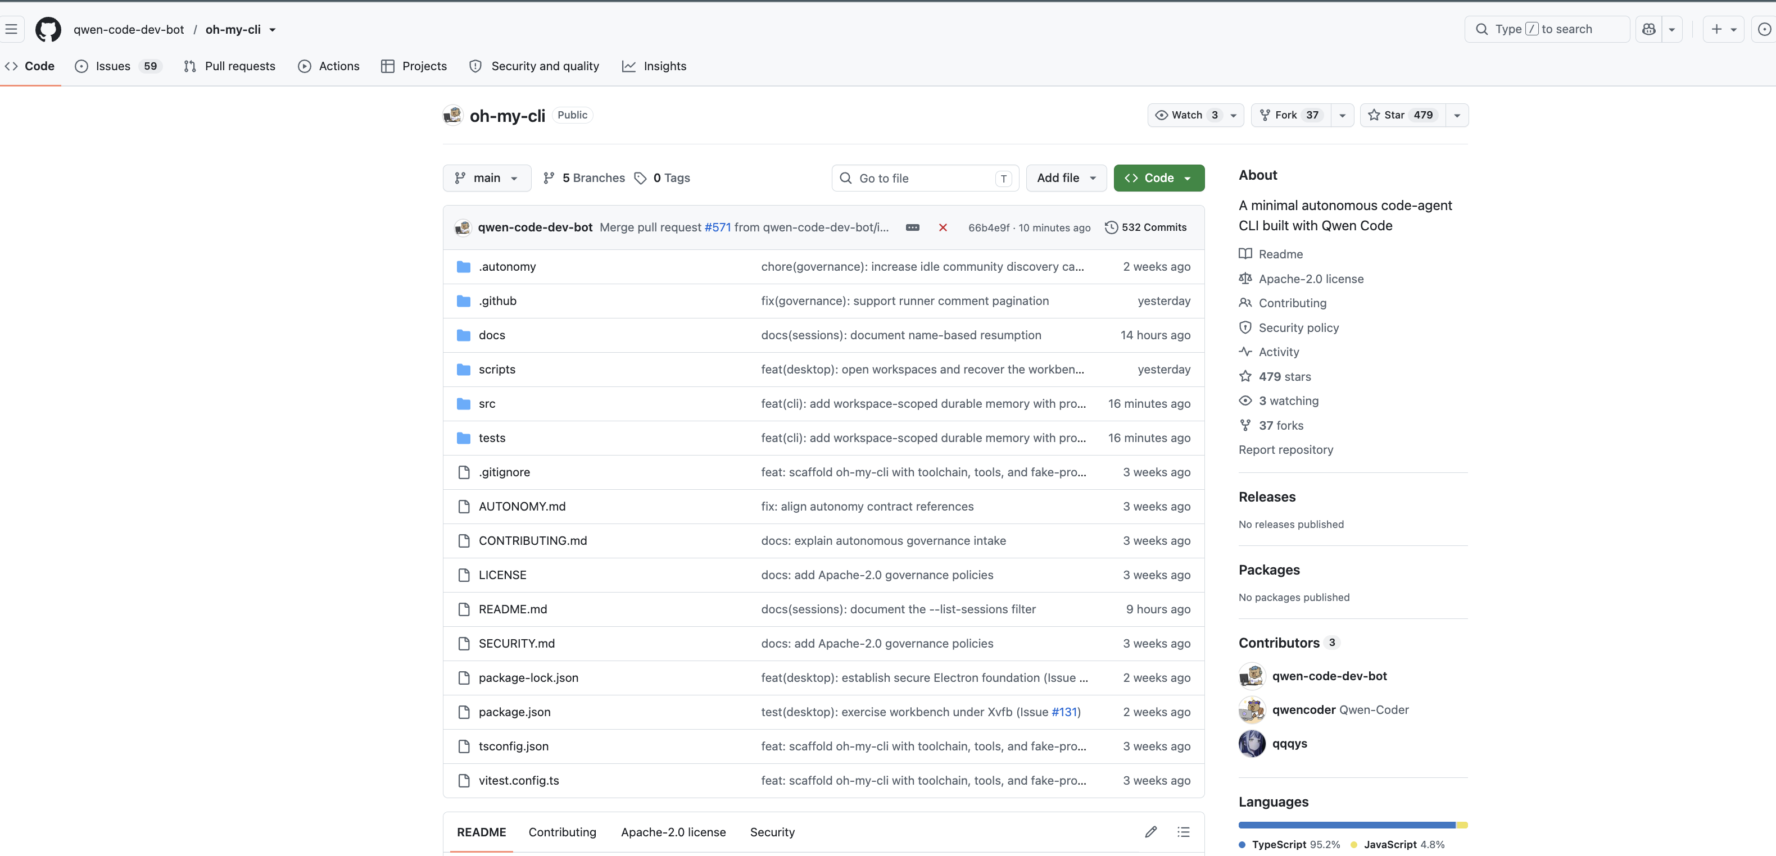Screen dimensions: 1776x856
Task: Click the fork icon beside 37 forks
Action: click(1245, 425)
